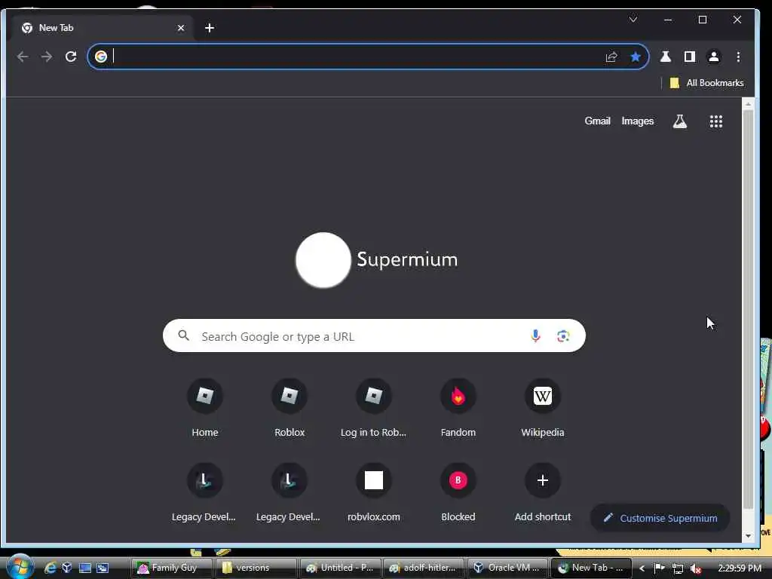Image resolution: width=772 pixels, height=579 pixels.
Task: Open the Action Center flag icon
Action: [659, 568]
